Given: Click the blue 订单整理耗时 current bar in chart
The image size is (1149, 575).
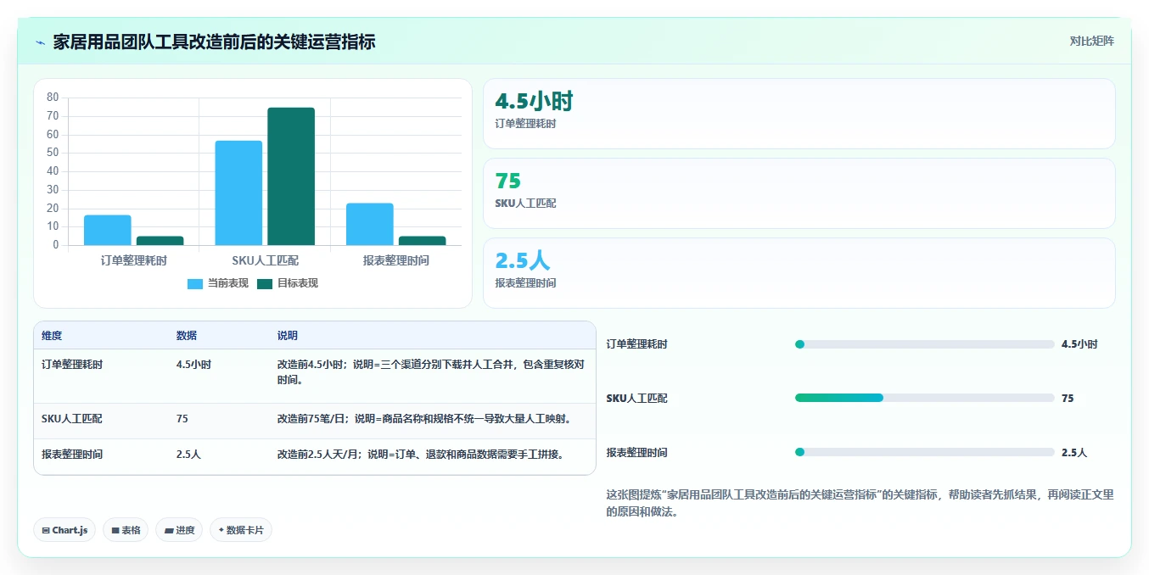Looking at the screenshot, I should pyautogui.click(x=108, y=230).
